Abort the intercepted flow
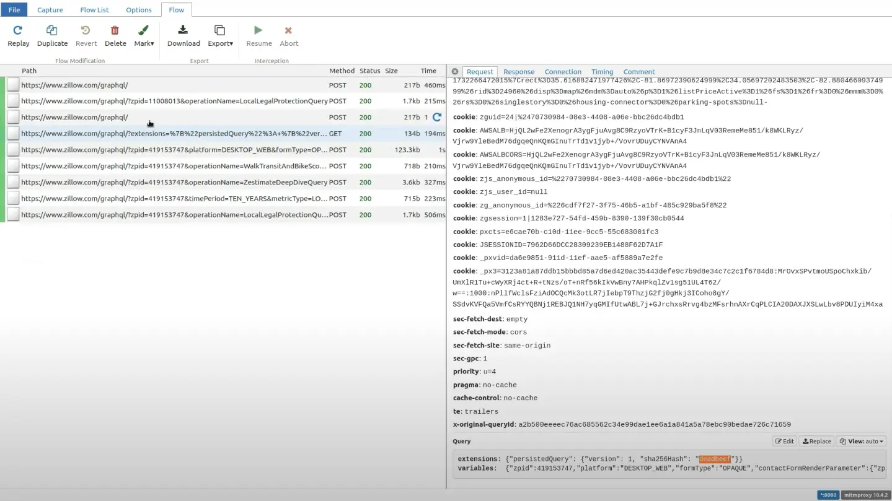 (x=288, y=35)
